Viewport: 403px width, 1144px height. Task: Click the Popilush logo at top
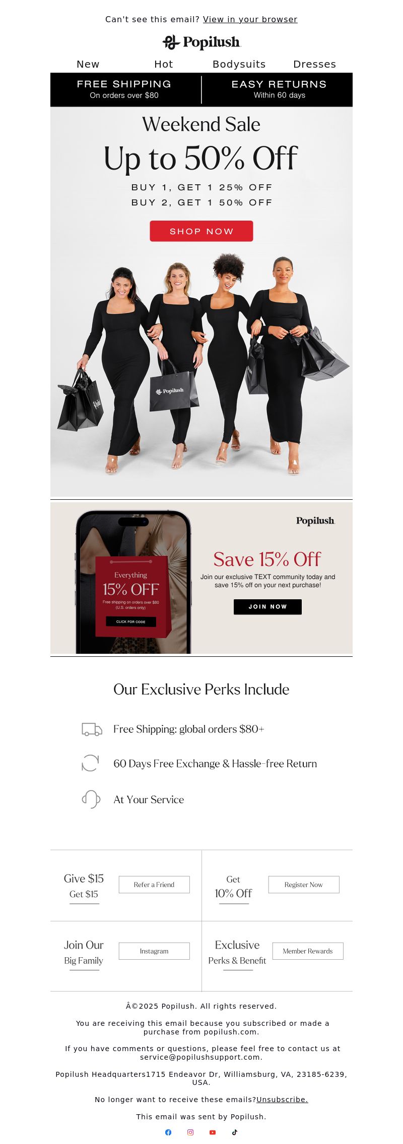[201, 42]
